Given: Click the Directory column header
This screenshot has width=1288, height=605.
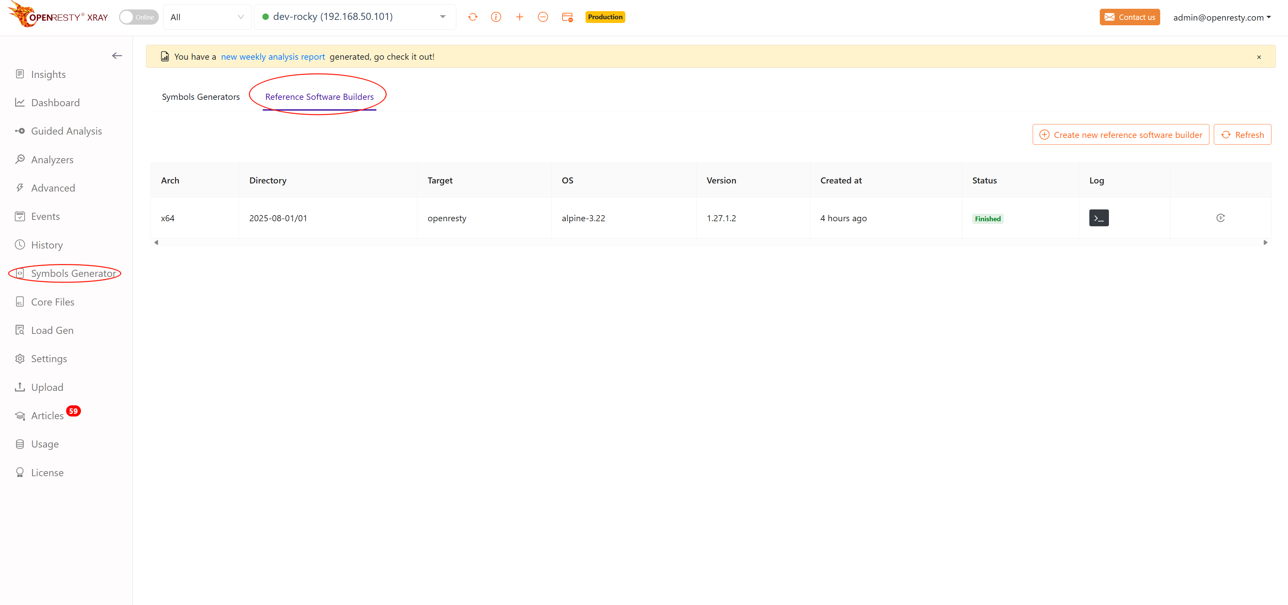Looking at the screenshot, I should click(328, 180).
